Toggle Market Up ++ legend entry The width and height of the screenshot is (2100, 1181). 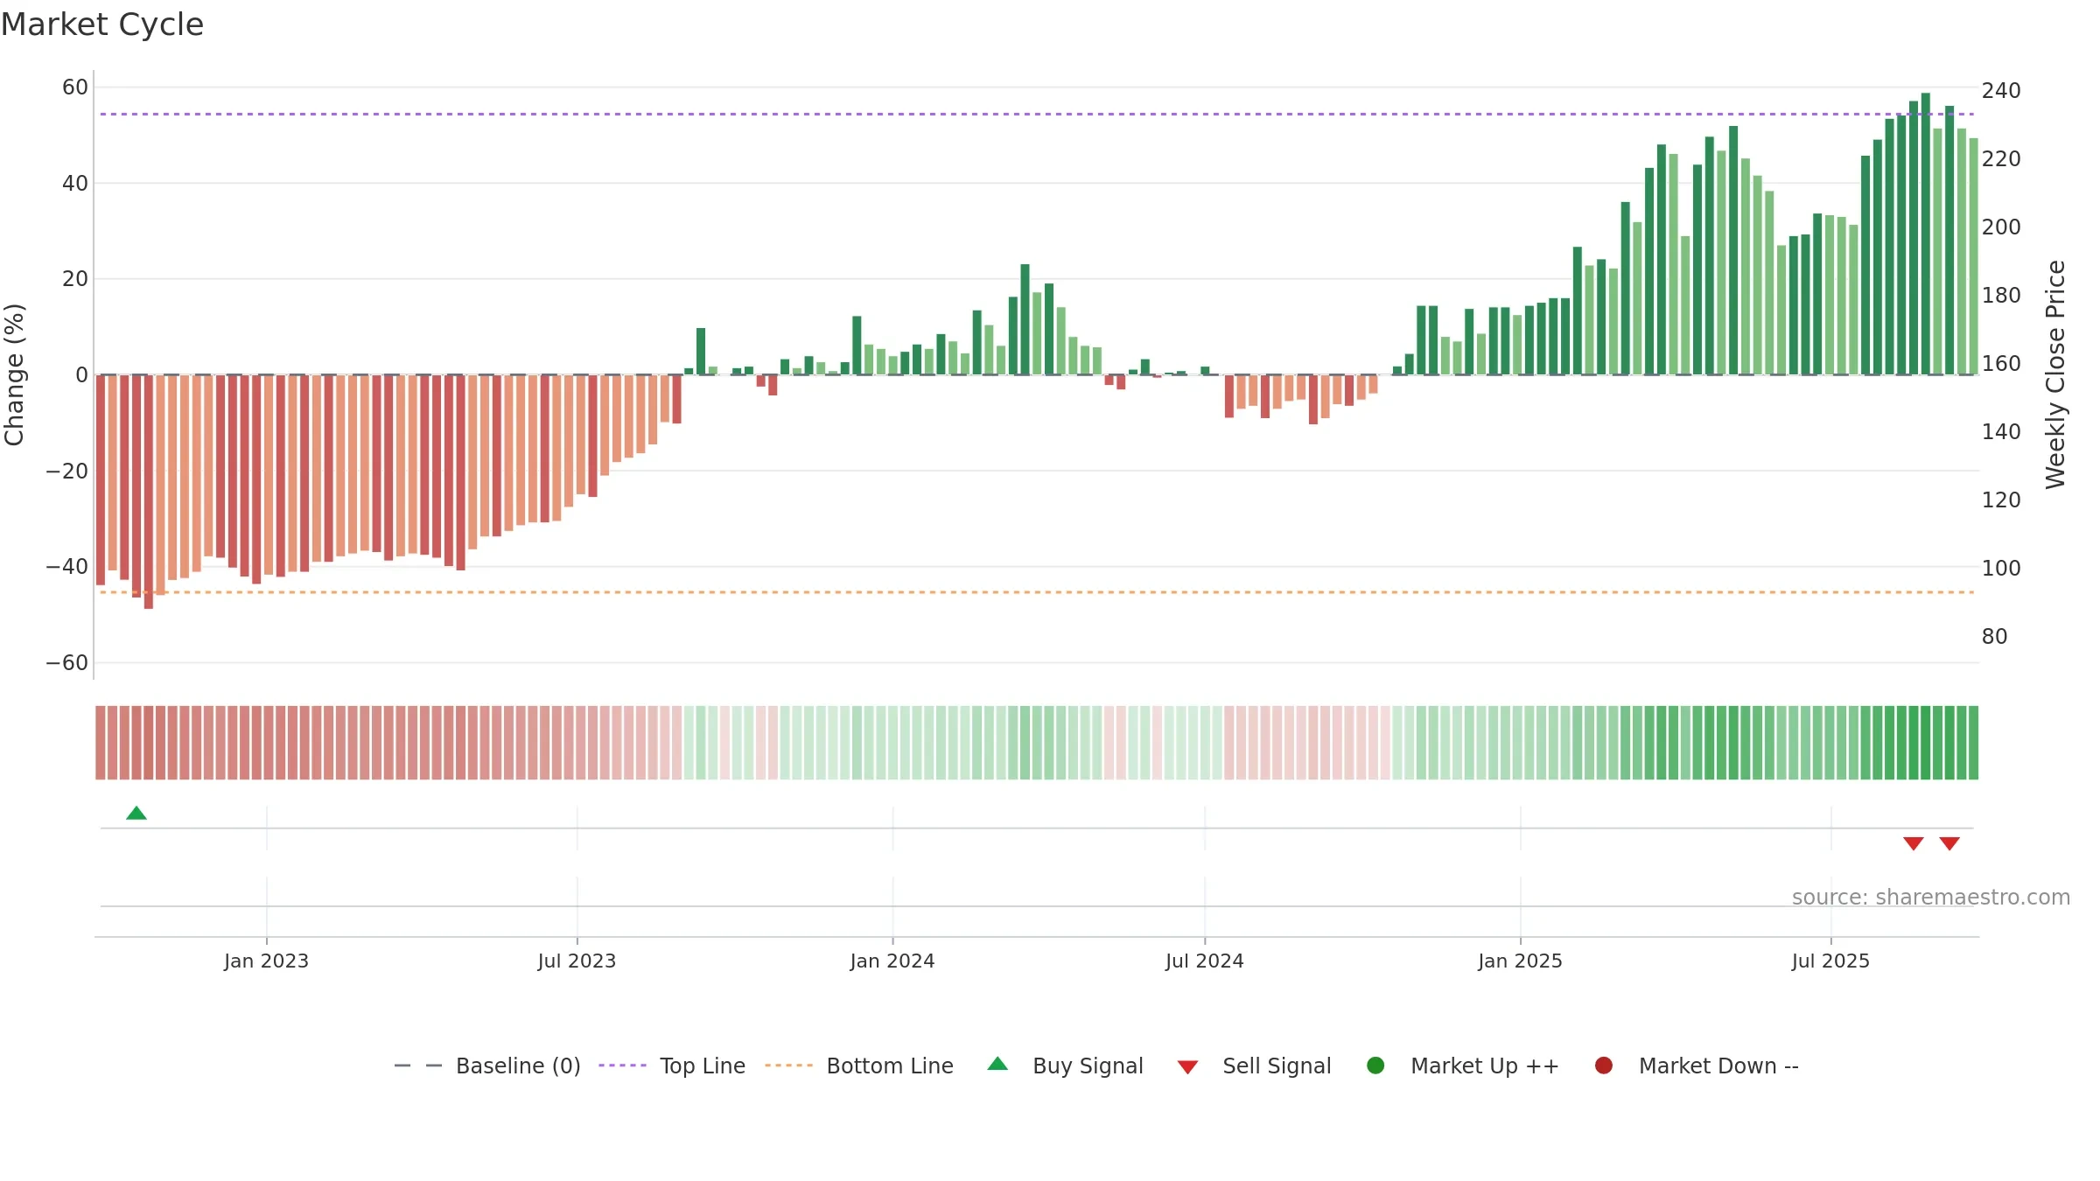pyautogui.click(x=1462, y=1066)
